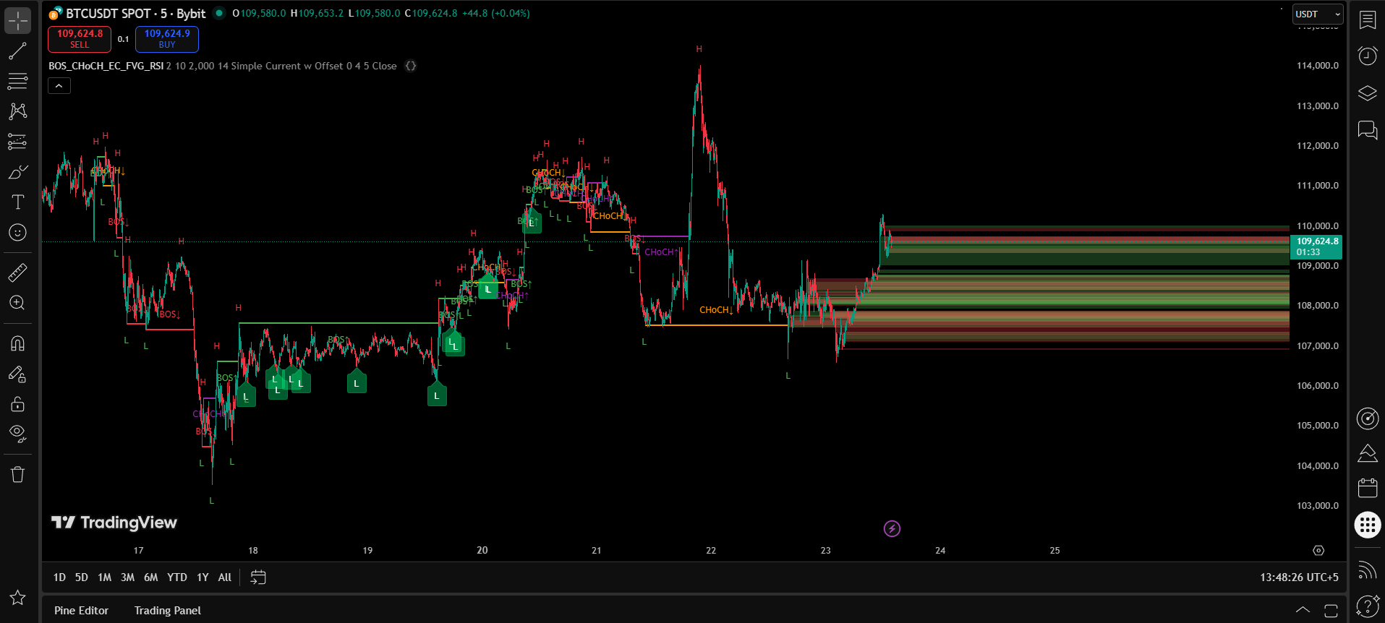1385x623 pixels.
Task: Click the 109,624.8 current price label
Action: pyautogui.click(x=1316, y=246)
